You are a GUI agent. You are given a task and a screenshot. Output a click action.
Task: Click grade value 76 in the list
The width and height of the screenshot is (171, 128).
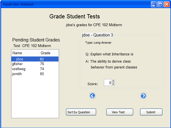pyautogui.click(x=42, y=64)
